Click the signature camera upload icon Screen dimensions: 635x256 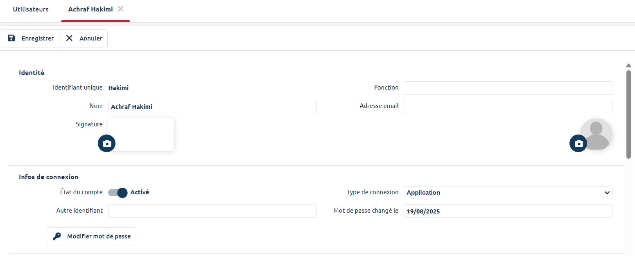pyautogui.click(x=107, y=144)
